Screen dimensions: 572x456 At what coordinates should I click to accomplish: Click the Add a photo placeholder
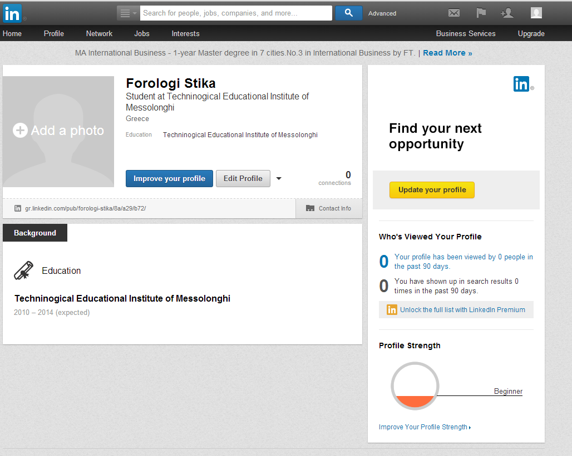coord(58,131)
